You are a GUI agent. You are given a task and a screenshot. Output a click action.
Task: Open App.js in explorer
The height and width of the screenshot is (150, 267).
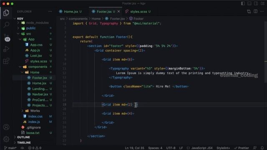coord(35,50)
